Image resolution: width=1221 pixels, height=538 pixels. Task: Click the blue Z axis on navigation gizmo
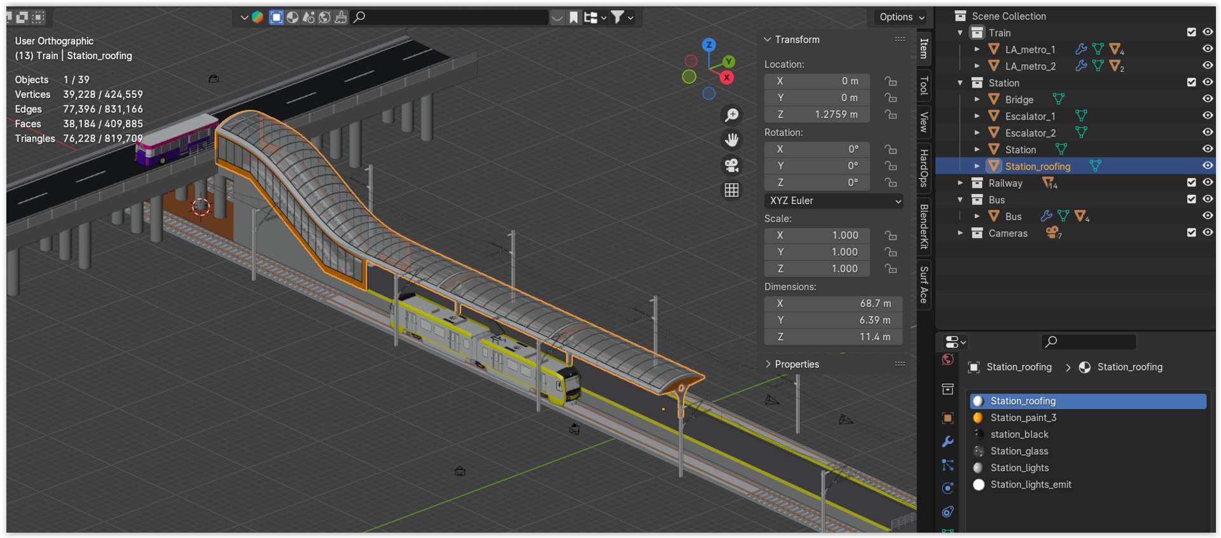[708, 45]
